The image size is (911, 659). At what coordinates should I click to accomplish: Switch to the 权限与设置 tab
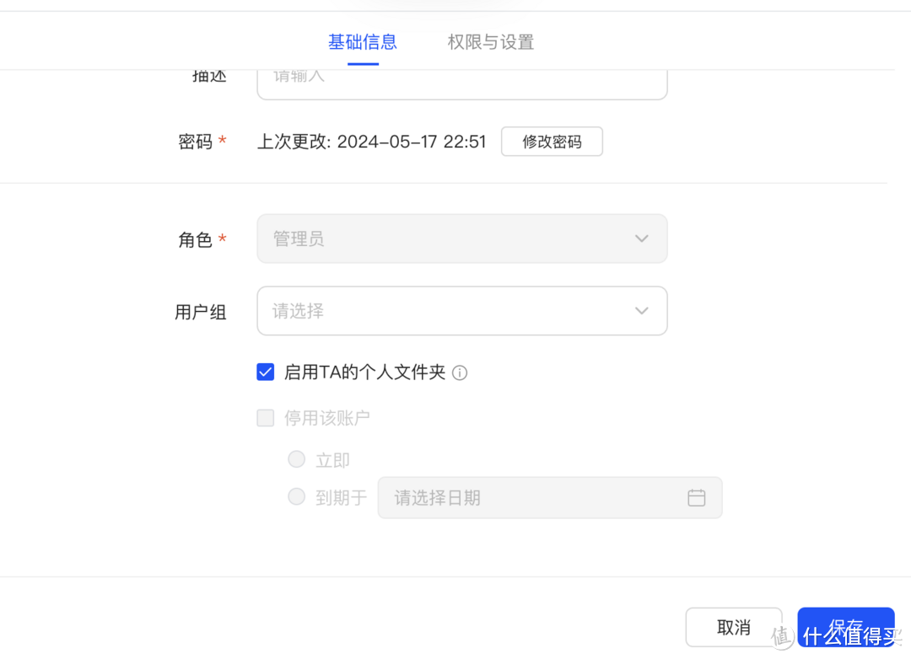tap(490, 41)
